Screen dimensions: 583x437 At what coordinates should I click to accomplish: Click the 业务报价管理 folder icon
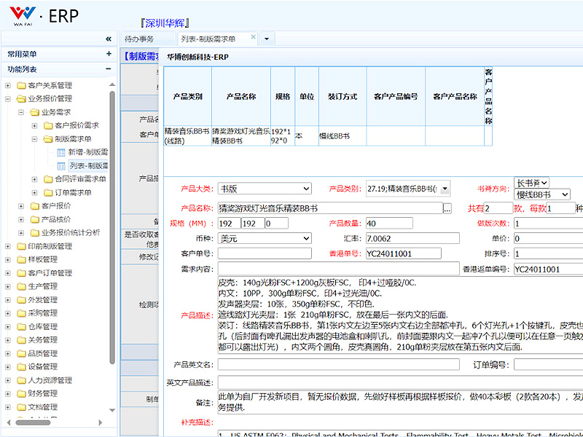click(21, 99)
